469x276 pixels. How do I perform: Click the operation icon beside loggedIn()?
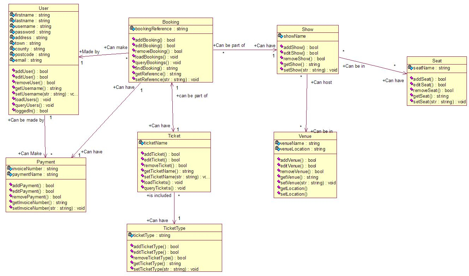(x=13, y=111)
